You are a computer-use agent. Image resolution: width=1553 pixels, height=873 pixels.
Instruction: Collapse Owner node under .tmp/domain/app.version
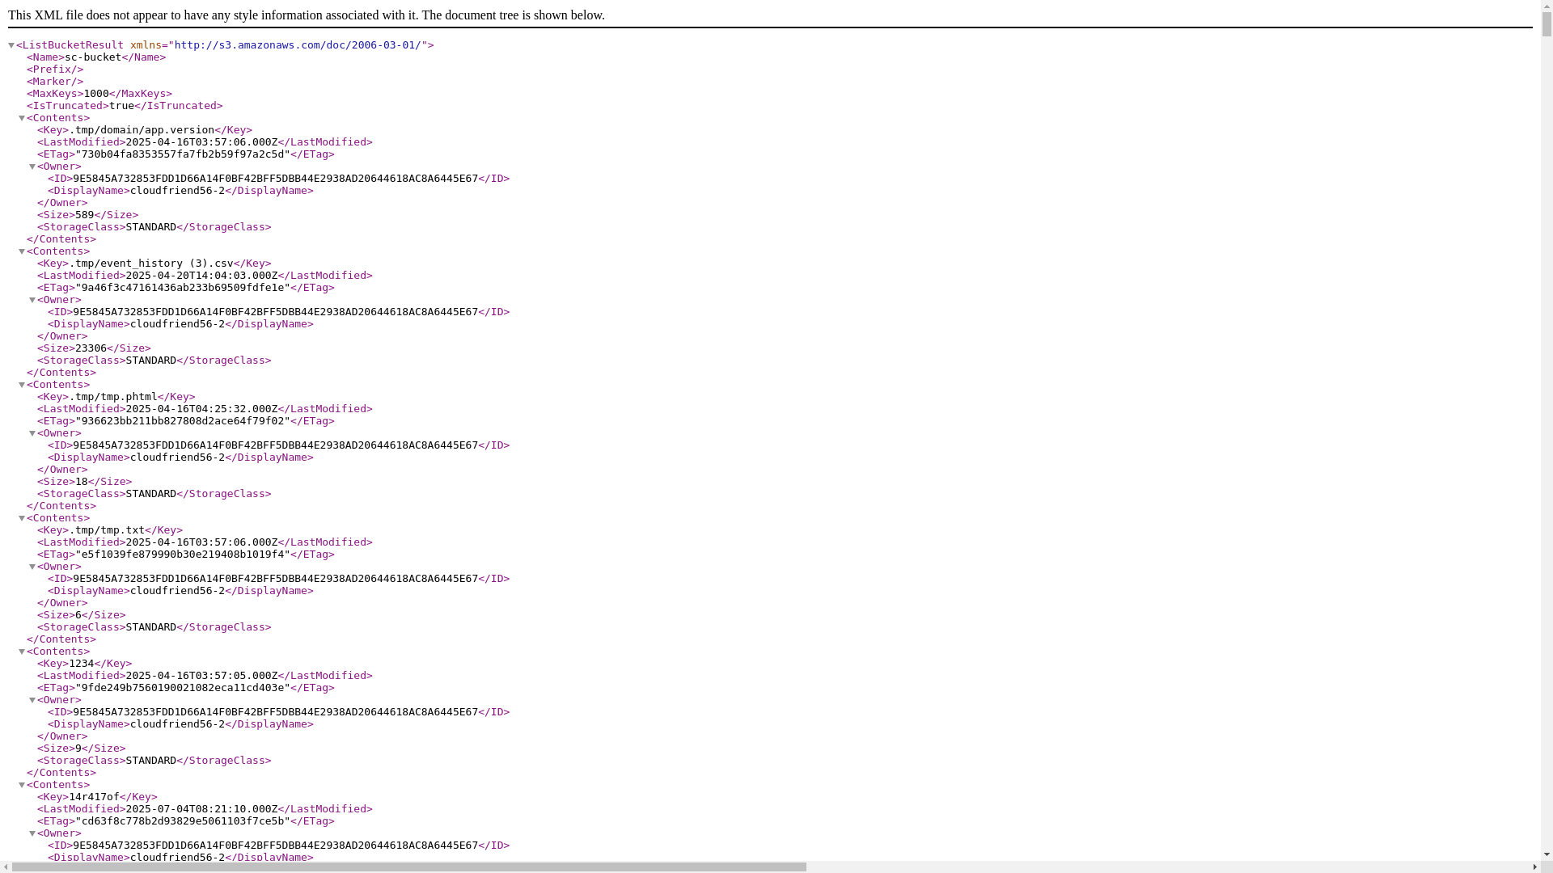pyautogui.click(x=32, y=167)
